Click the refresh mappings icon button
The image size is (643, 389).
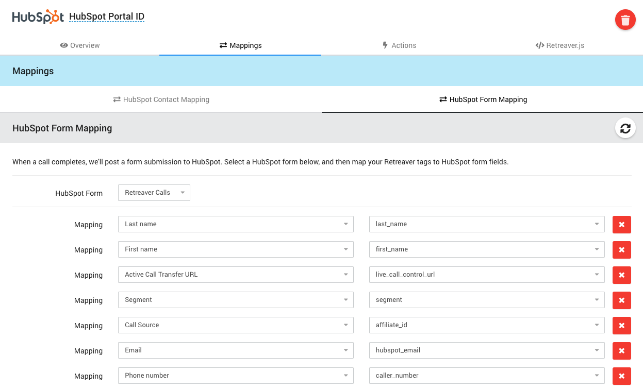pos(625,128)
